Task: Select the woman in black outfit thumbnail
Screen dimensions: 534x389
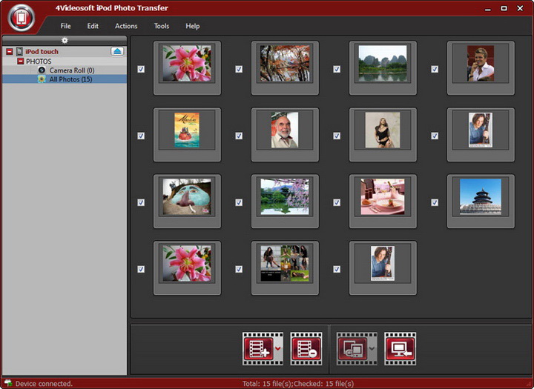Action: (x=383, y=130)
